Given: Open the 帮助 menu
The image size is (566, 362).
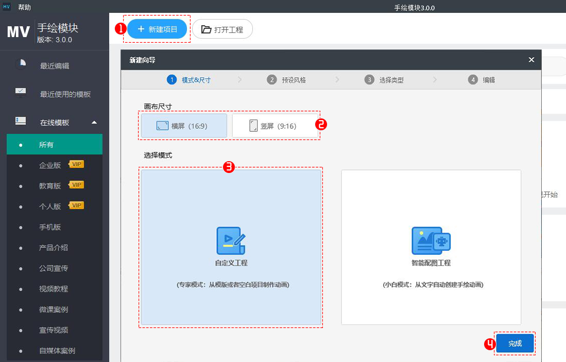Looking at the screenshot, I should click(24, 7).
